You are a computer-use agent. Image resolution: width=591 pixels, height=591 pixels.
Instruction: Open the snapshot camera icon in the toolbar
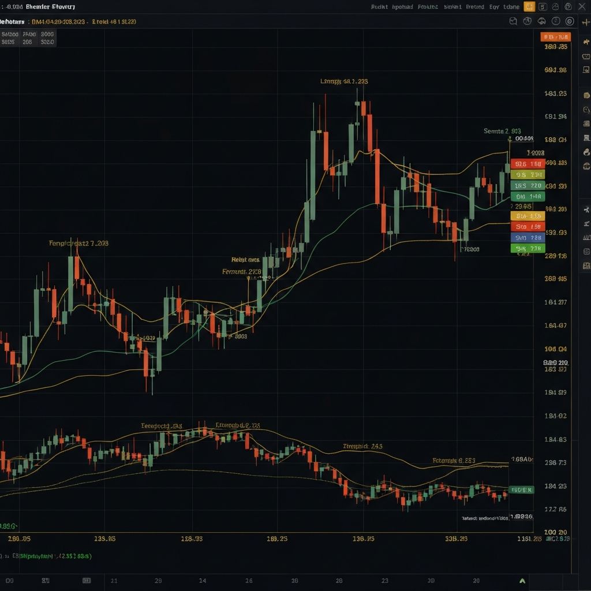pyautogui.click(x=540, y=21)
